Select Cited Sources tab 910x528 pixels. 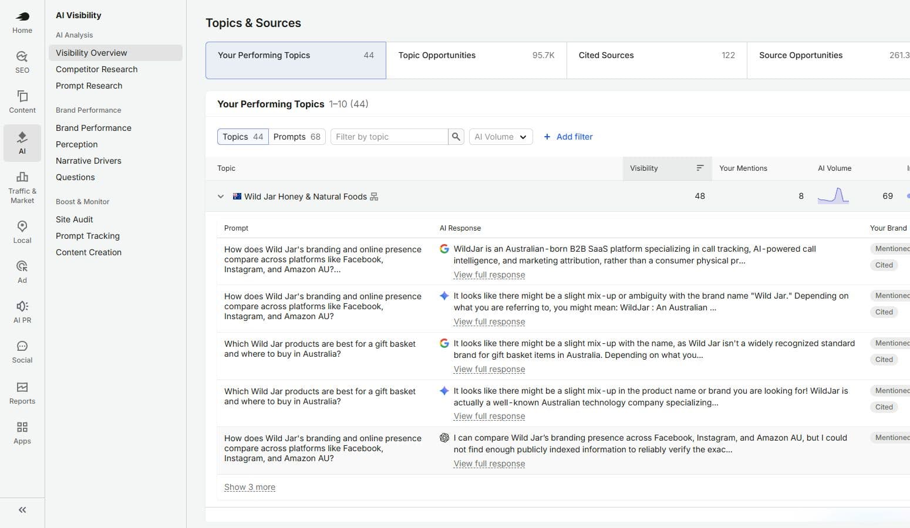[656, 60]
